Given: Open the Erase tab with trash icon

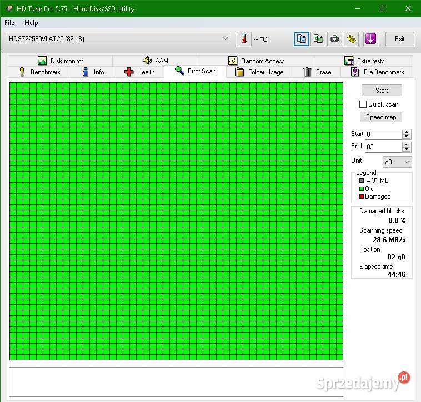Looking at the screenshot, I should point(317,72).
